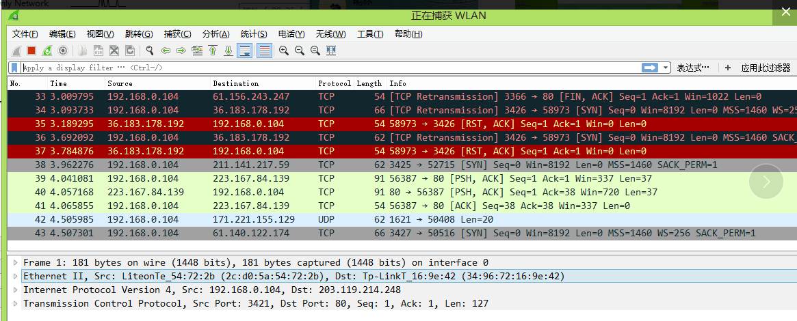Viewport: 797px width, 321px height.
Task: Open the 跳转(G) menu
Action: pos(139,34)
